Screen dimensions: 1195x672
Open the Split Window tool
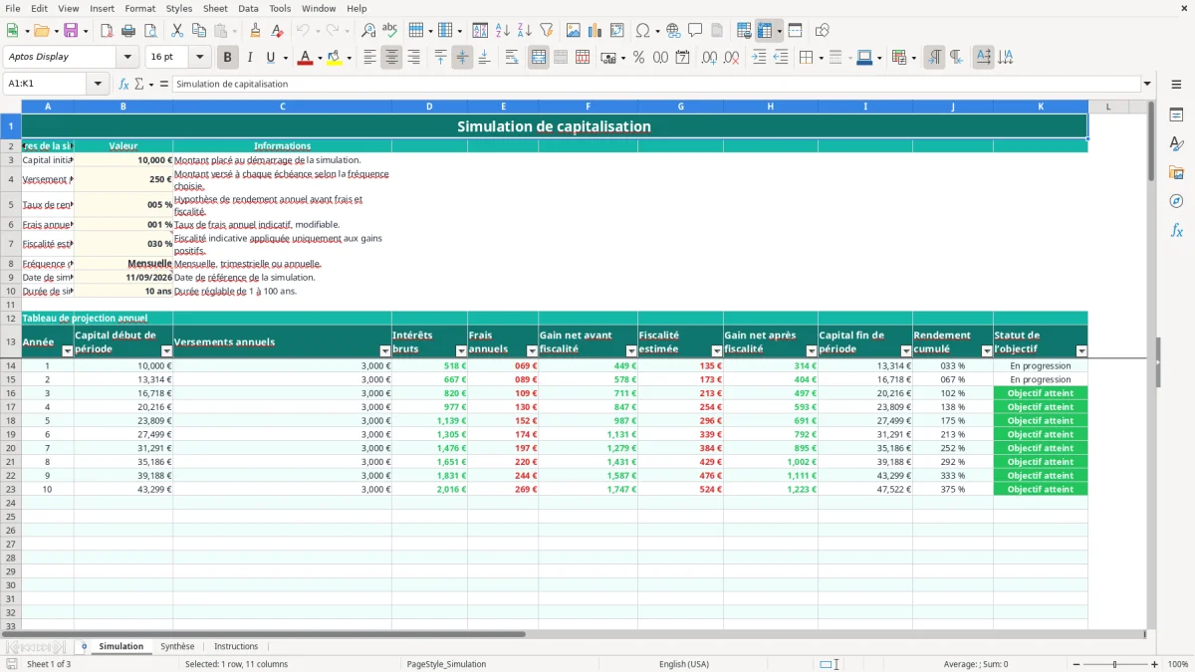pos(796,31)
